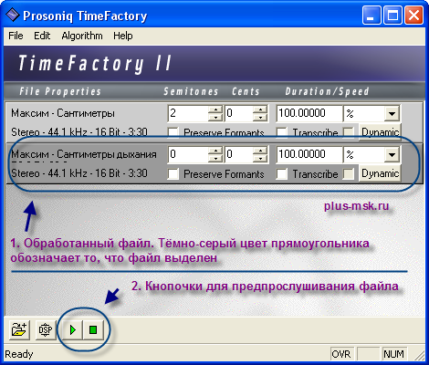Stop preview with the green square button
This screenshot has width=429, height=365.
[x=93, y=329]
